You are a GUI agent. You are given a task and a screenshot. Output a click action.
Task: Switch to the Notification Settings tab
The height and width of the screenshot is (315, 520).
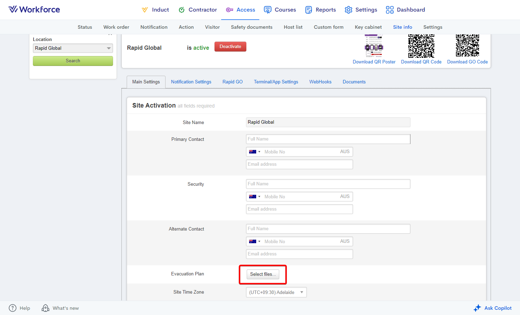pos(191,82)
